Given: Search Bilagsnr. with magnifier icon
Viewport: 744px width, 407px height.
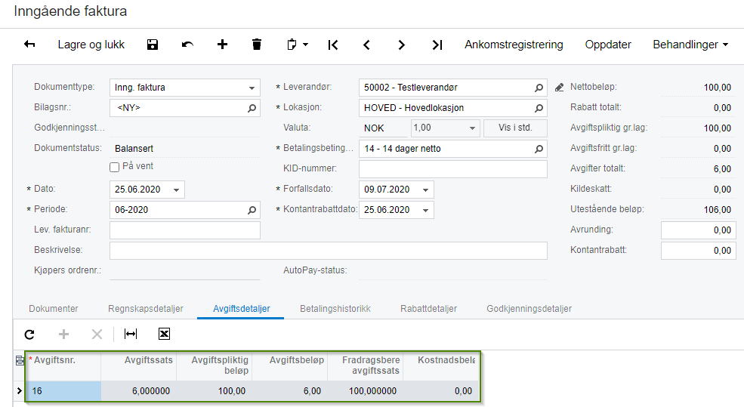Looking at the screenshot, I should (252, 108).
